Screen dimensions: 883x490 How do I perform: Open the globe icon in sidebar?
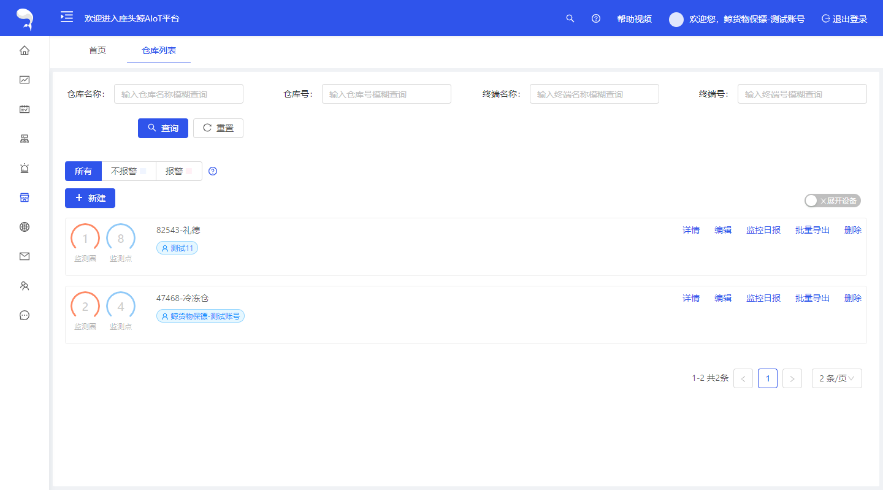click(x=25, y=227)
